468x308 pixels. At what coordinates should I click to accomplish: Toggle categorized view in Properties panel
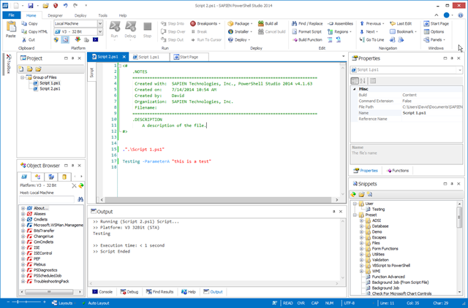355,81
